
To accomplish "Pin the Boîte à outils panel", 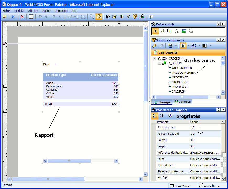I will pyautogui.click(x=218, y=24).
